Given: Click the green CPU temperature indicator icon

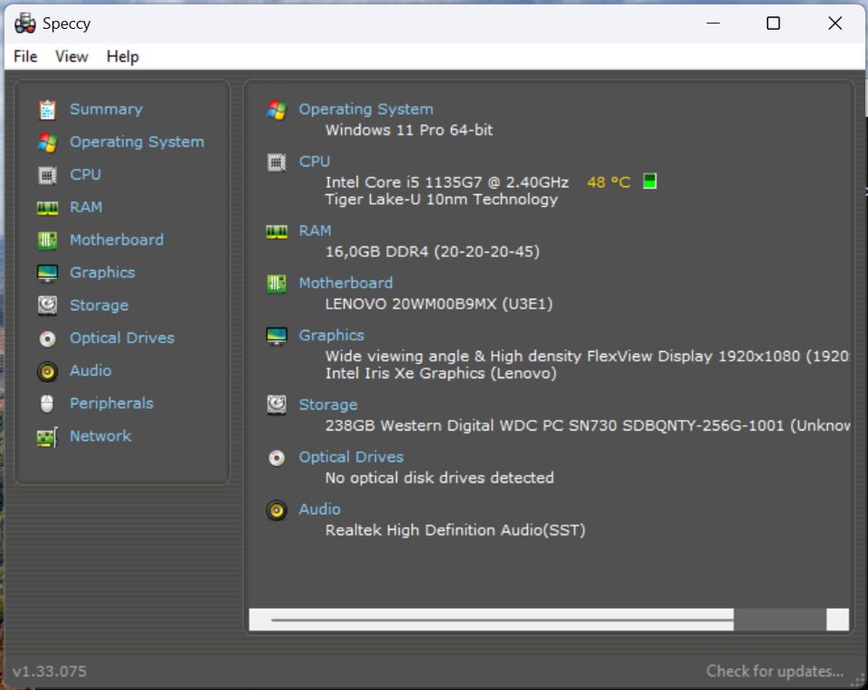Looking at the screenshot, I should [x=649, y=182].
